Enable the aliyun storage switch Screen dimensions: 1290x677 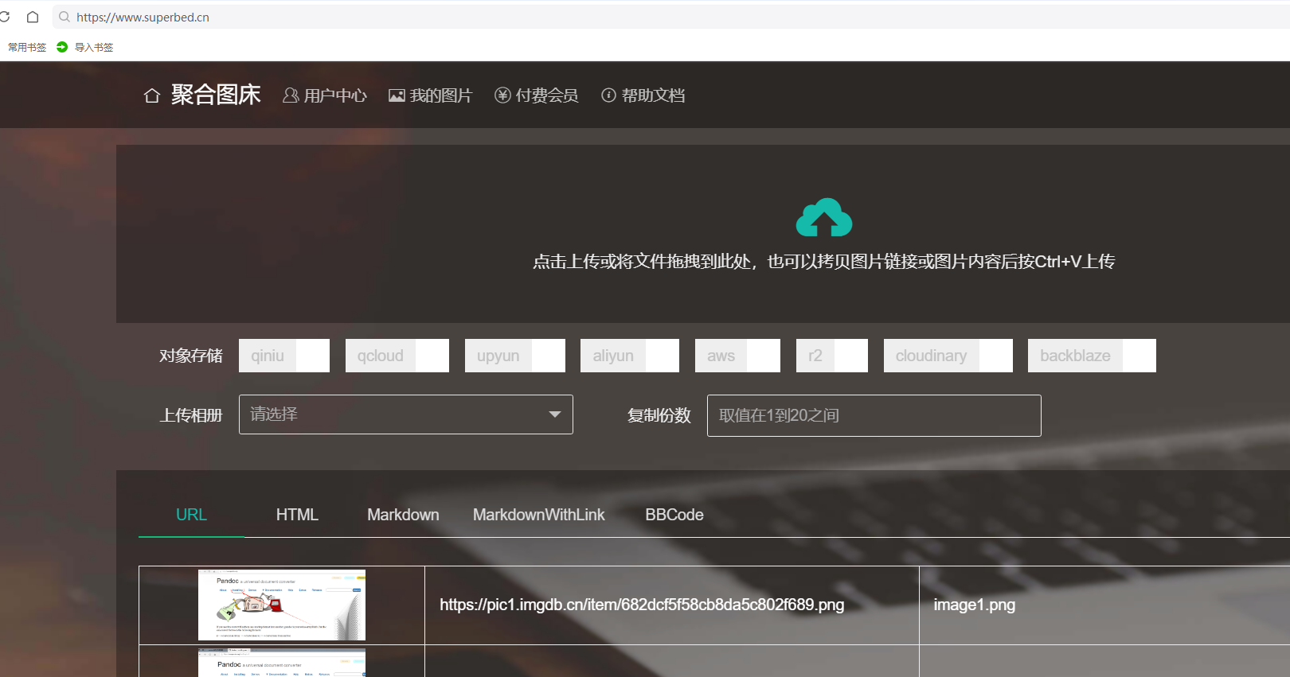coord(630,356)
